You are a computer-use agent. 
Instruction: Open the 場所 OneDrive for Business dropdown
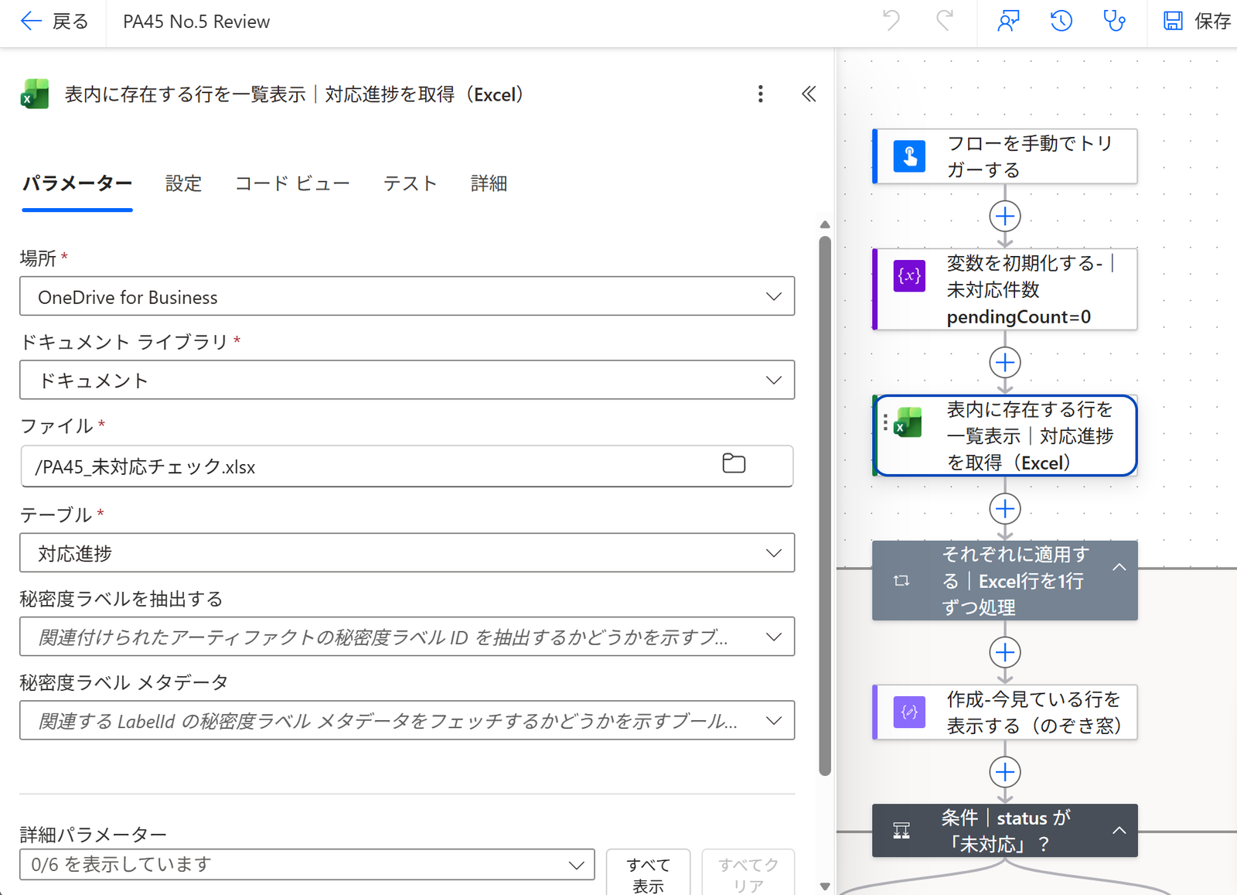click(x=407, y=296)
